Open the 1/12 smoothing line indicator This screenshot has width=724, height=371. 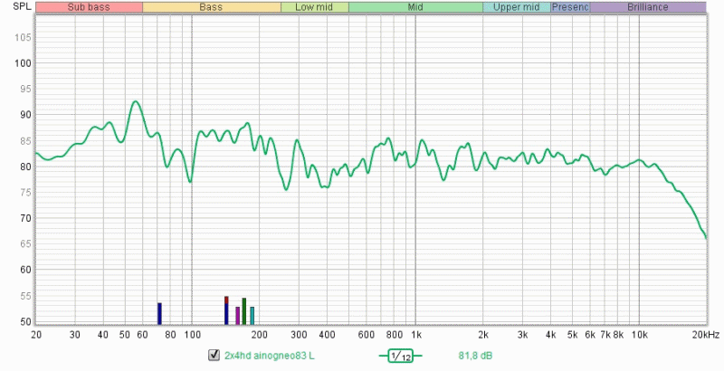click(x=400, y=356)
